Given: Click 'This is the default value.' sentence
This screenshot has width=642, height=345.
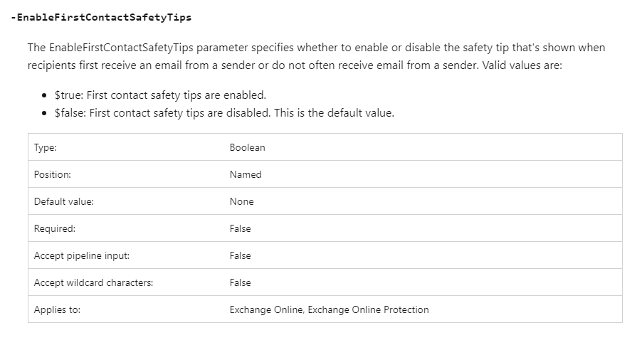Looking at the screenshot, I should (x=334, y=112).
